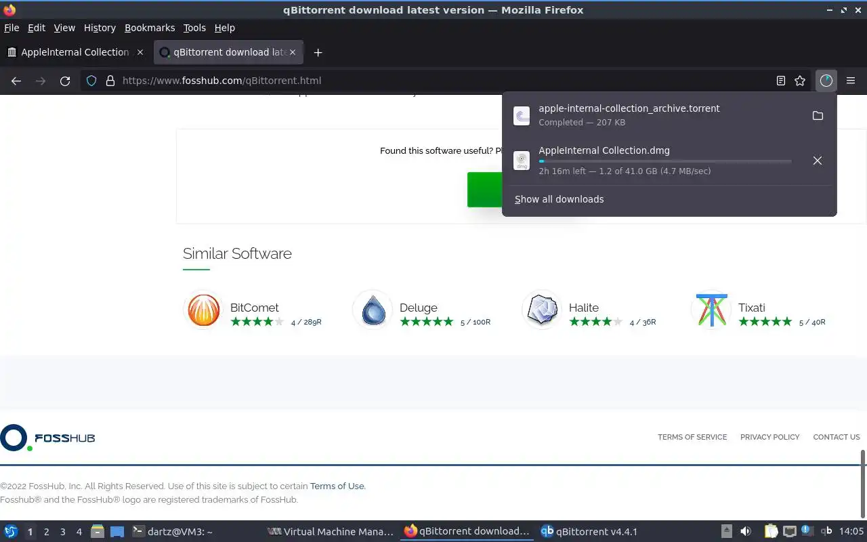Open the Firefox hamburger application menu
This screenshot has width=867, height=542.
[x=851, y=81]
